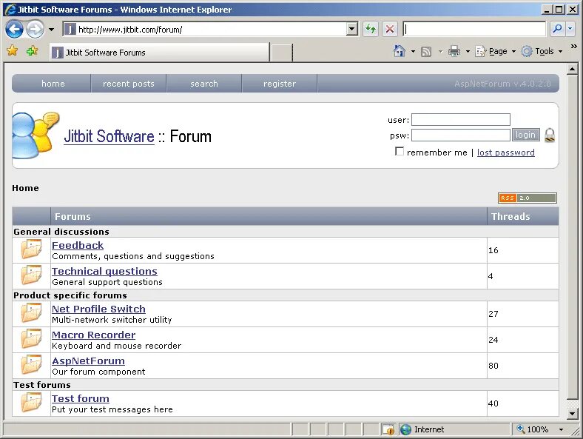The height and width of the screenshot is (439, 583).
Task: Click the vertical scrollbar thumb
Action: pos(572,237)
